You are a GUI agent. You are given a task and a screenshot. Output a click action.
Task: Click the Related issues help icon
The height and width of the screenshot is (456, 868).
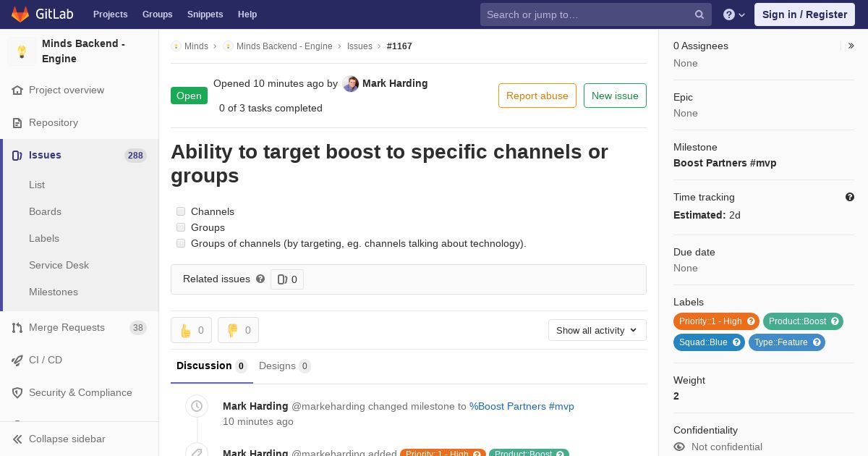[x=260, y=279]
